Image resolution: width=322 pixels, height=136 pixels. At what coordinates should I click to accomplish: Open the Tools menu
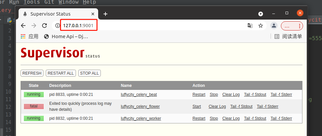pos(32,2)
